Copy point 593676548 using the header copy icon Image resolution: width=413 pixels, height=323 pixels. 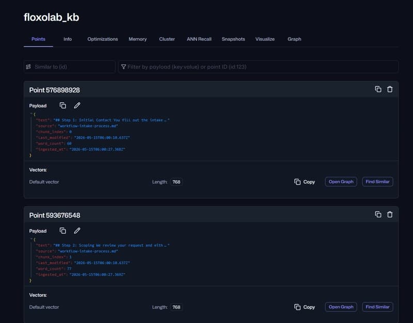point(378,215)
